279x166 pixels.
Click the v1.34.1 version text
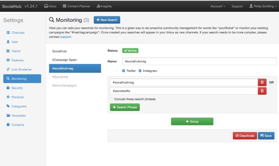click(x=31, y=6)
